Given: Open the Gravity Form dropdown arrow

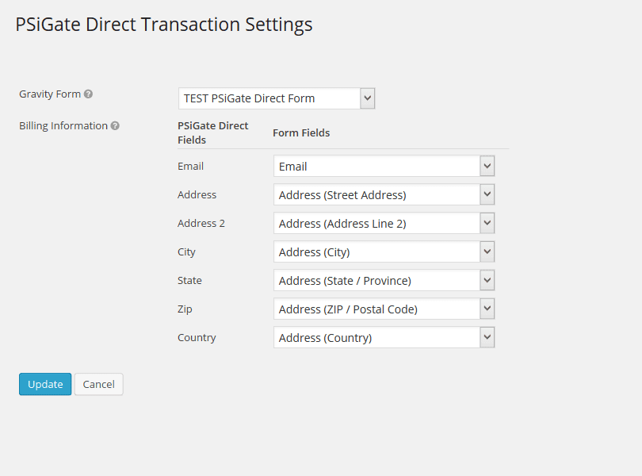Looking at the screenshot, I should click(368, 98).
